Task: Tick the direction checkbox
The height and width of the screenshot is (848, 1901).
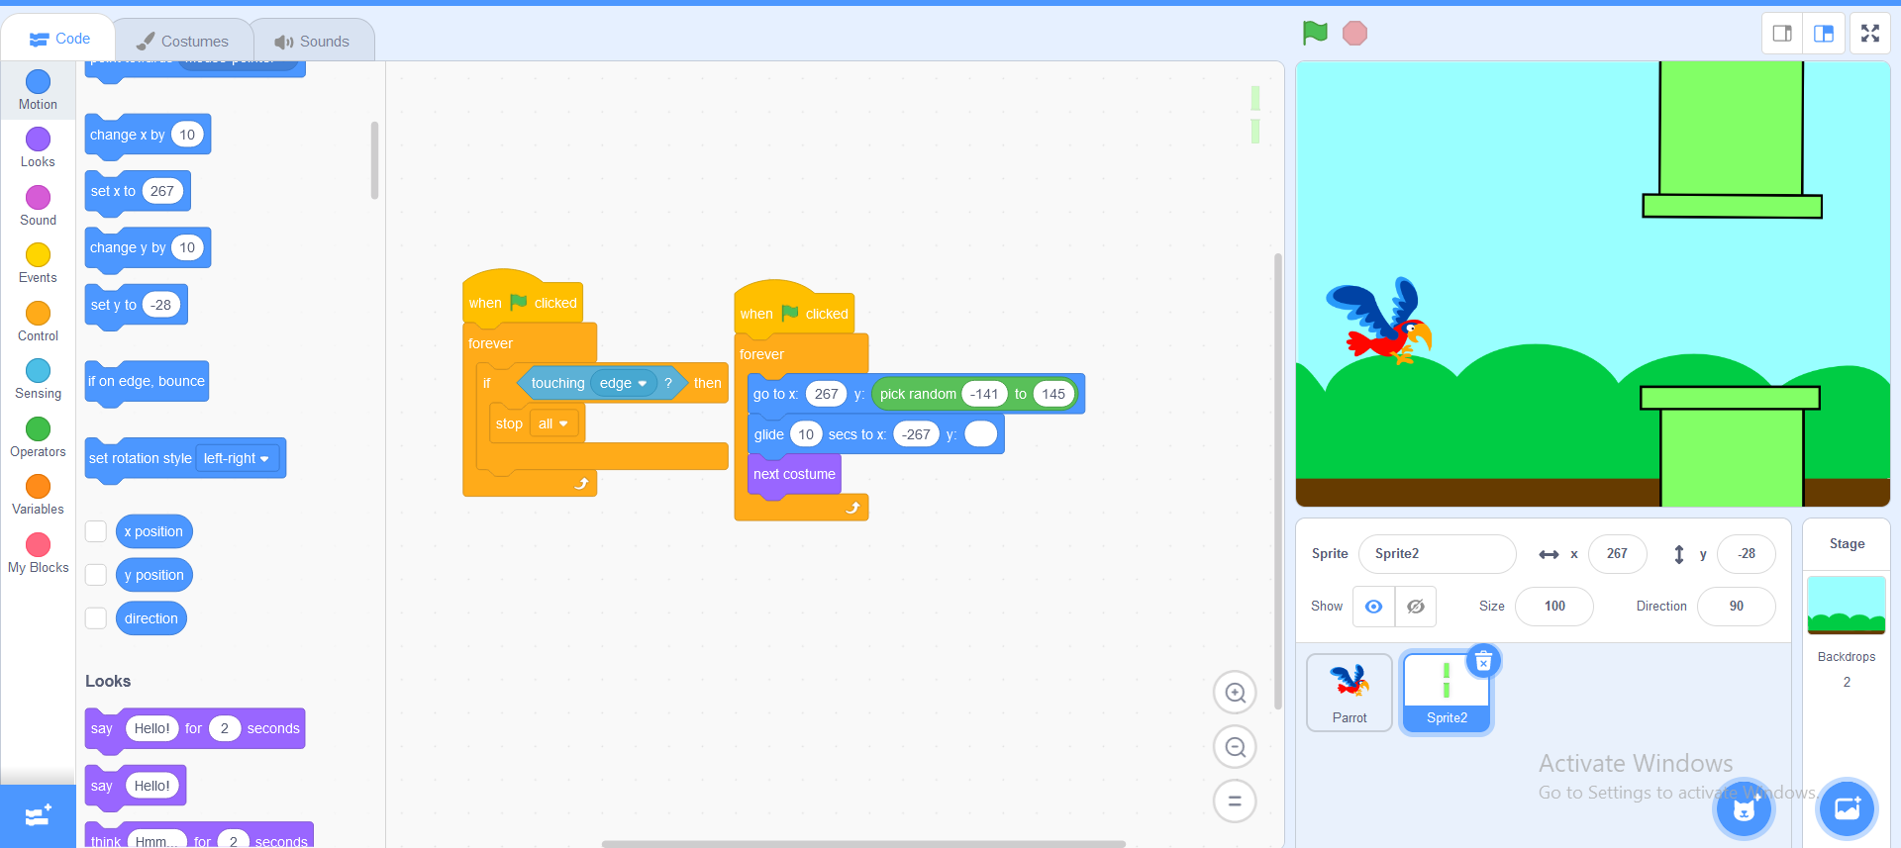Action: coord(96,618)
